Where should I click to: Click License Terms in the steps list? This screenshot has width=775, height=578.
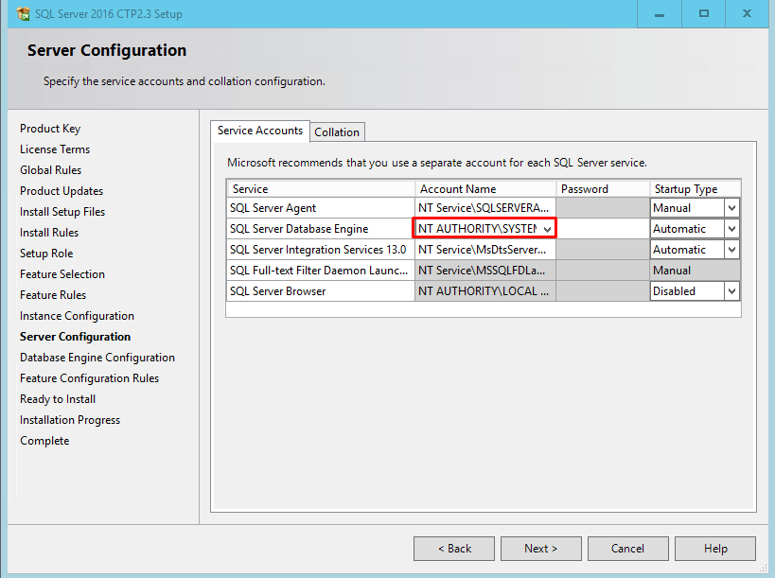pyautogui.click(x=55, y=149)
